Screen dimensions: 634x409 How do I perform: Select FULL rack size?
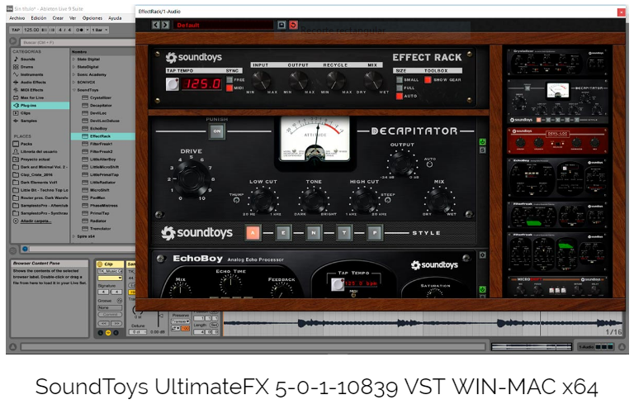point(400,88)
